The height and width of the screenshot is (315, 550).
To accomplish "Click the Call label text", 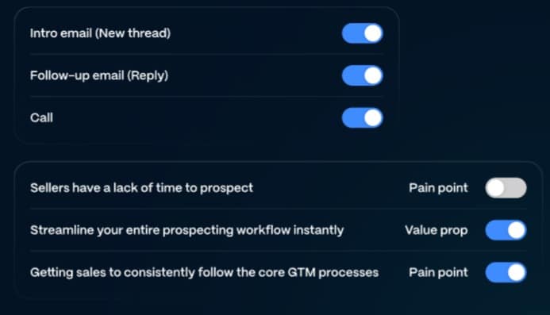I will click(41, 117).
